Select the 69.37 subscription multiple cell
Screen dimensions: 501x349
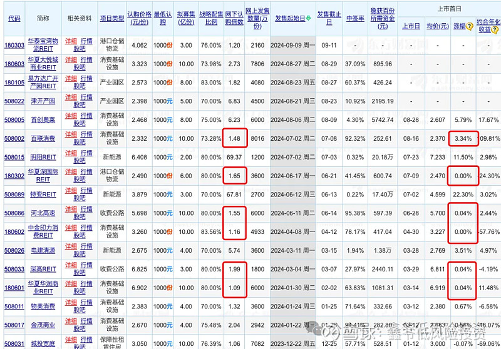[234, 157]
